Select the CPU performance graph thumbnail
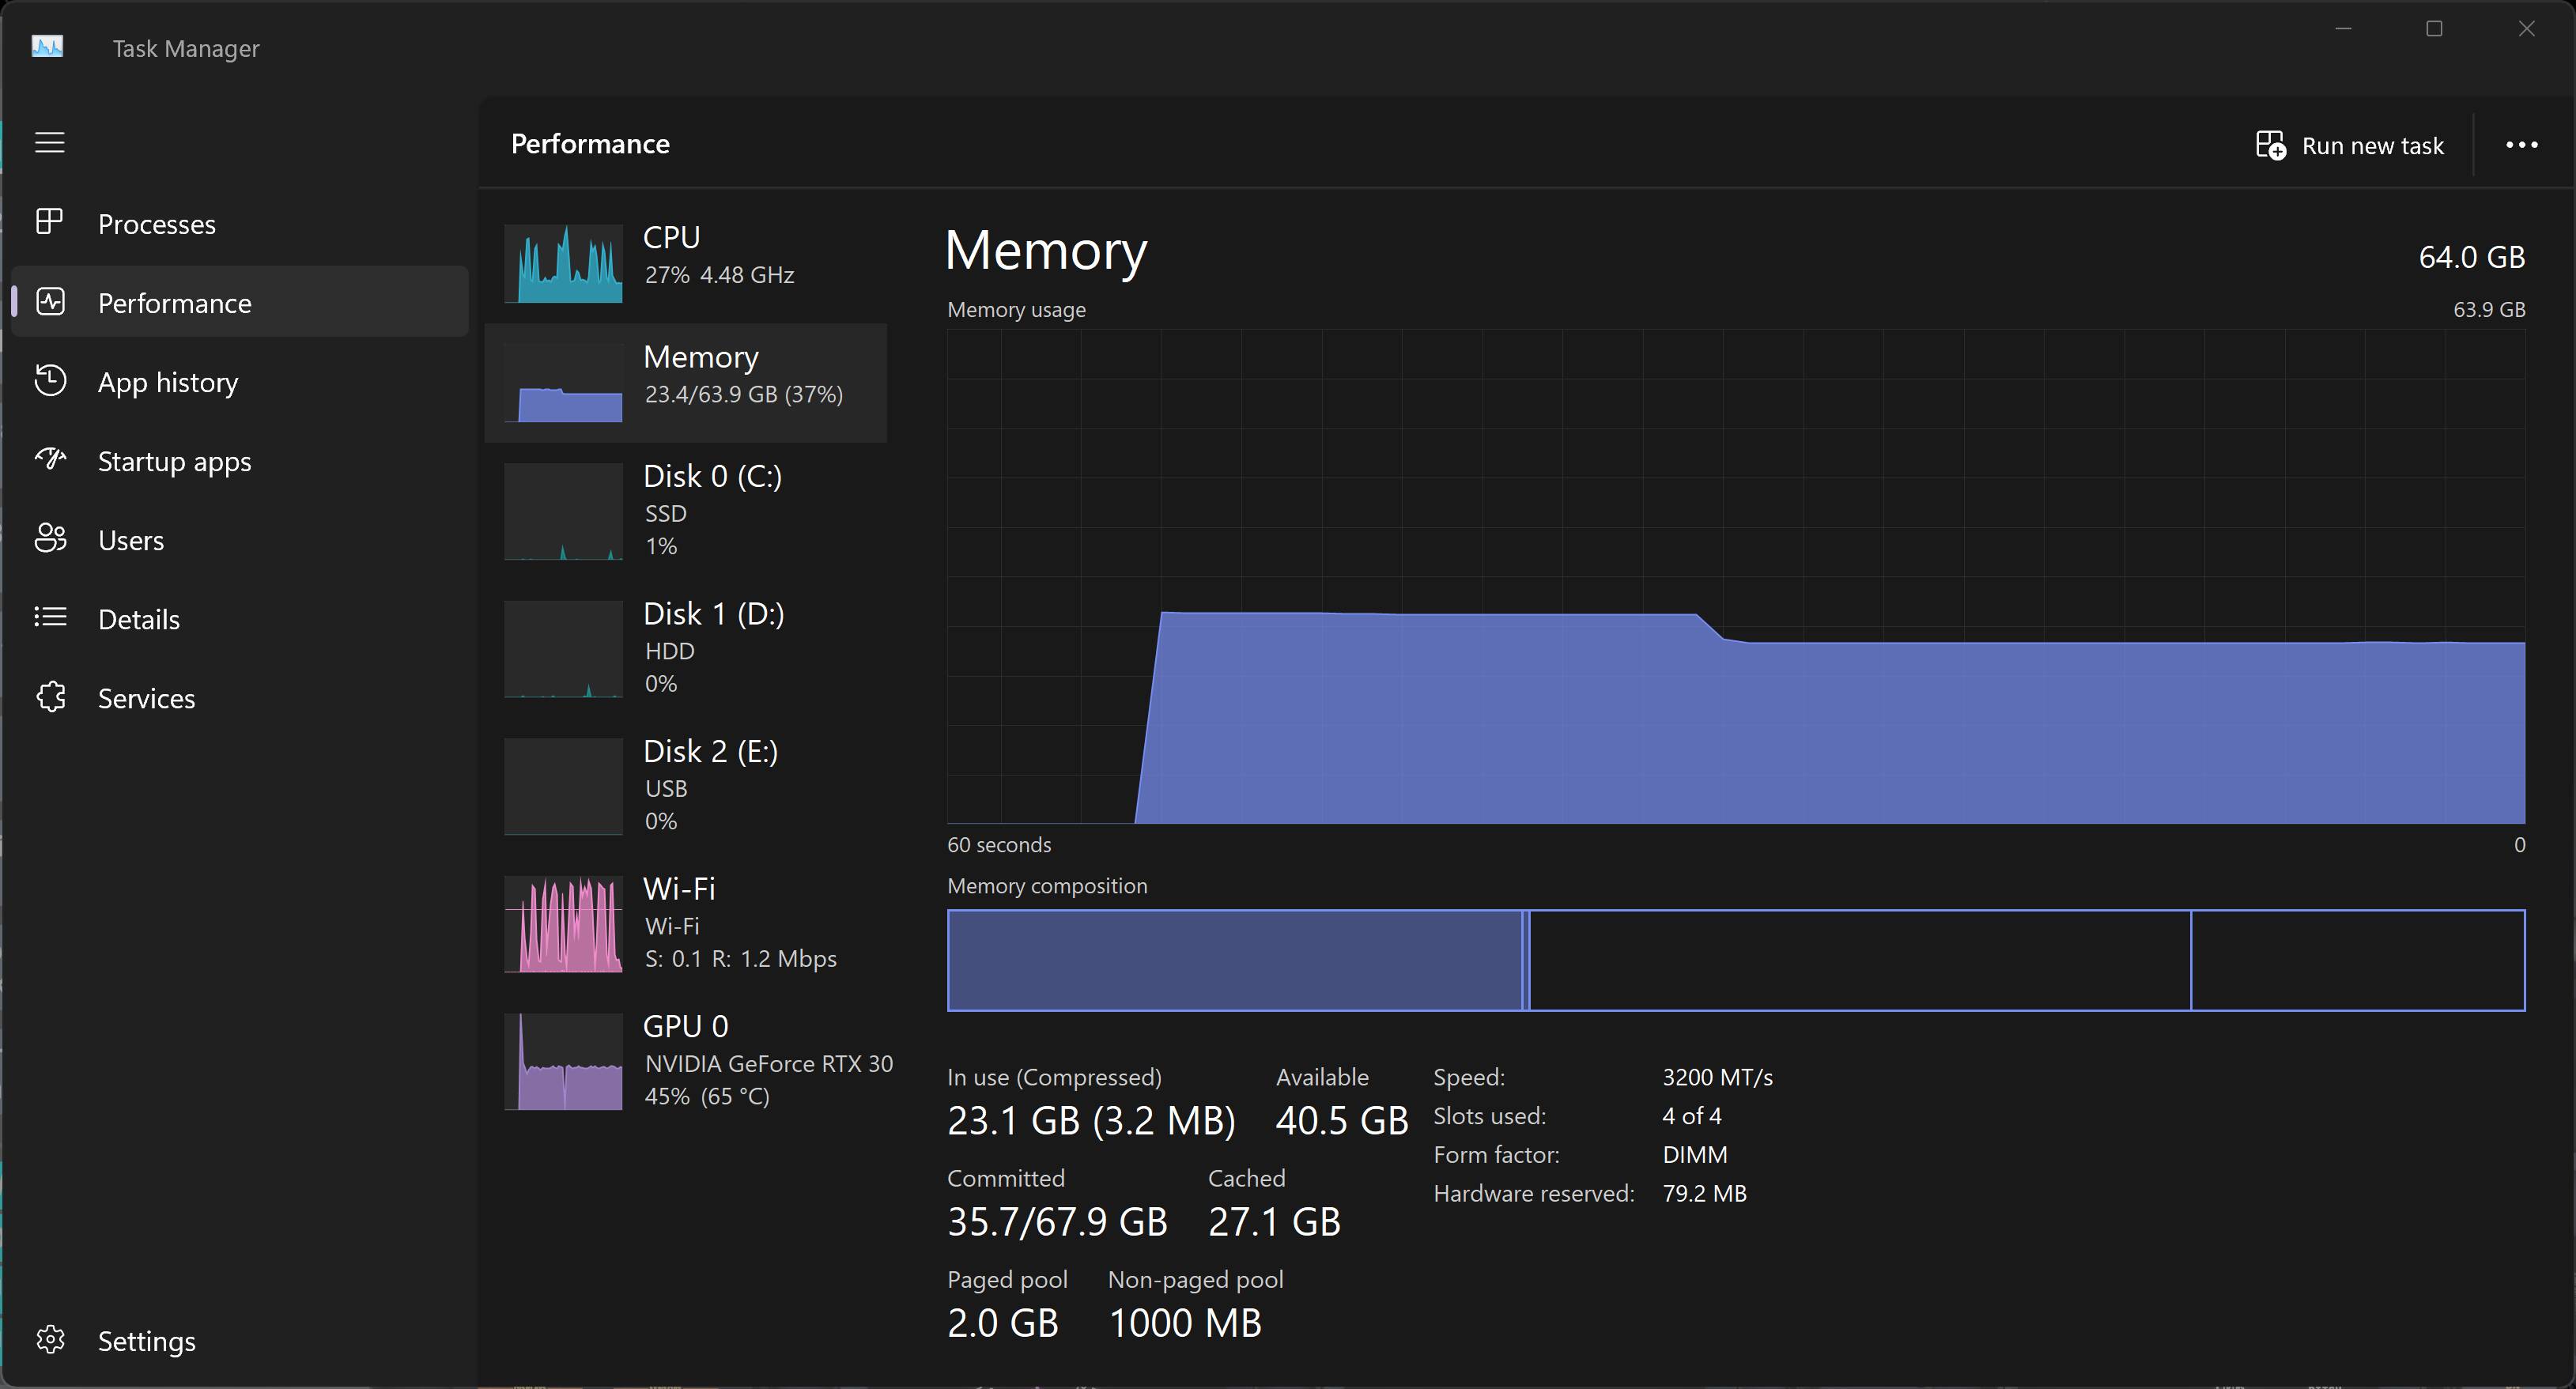Screen dimensions: 2576x1389 click(x=563, y=263)
